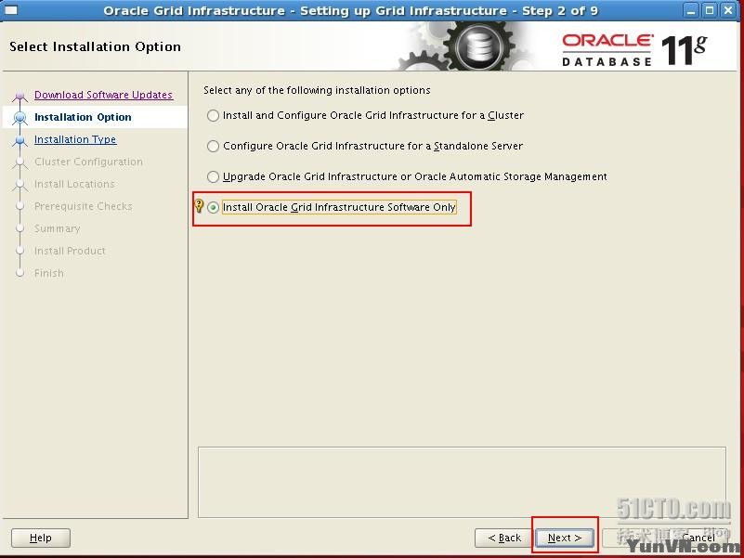Open the window menu icon in title bar

10,10
